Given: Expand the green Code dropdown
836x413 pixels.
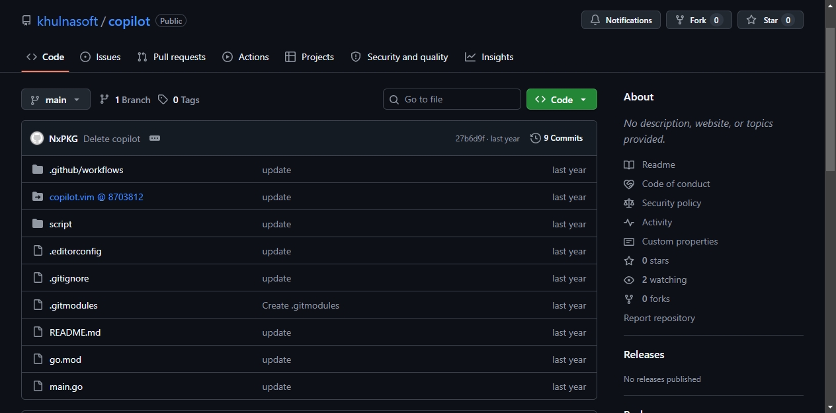Looking at the screenshot, I should pyautogui.click(x=562, y=100).
